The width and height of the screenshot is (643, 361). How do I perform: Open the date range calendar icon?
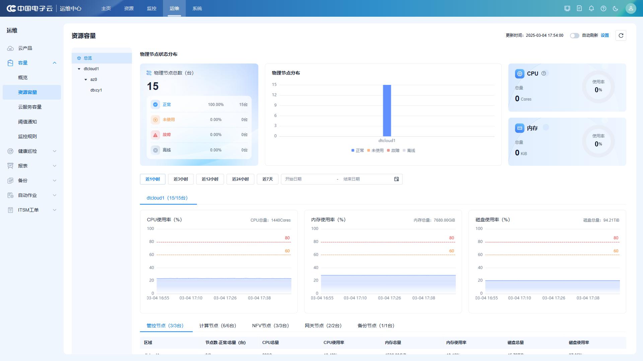(397, 179)
